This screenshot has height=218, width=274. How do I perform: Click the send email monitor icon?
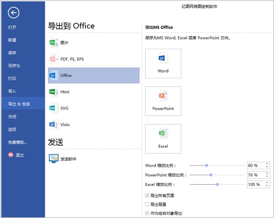54,159
